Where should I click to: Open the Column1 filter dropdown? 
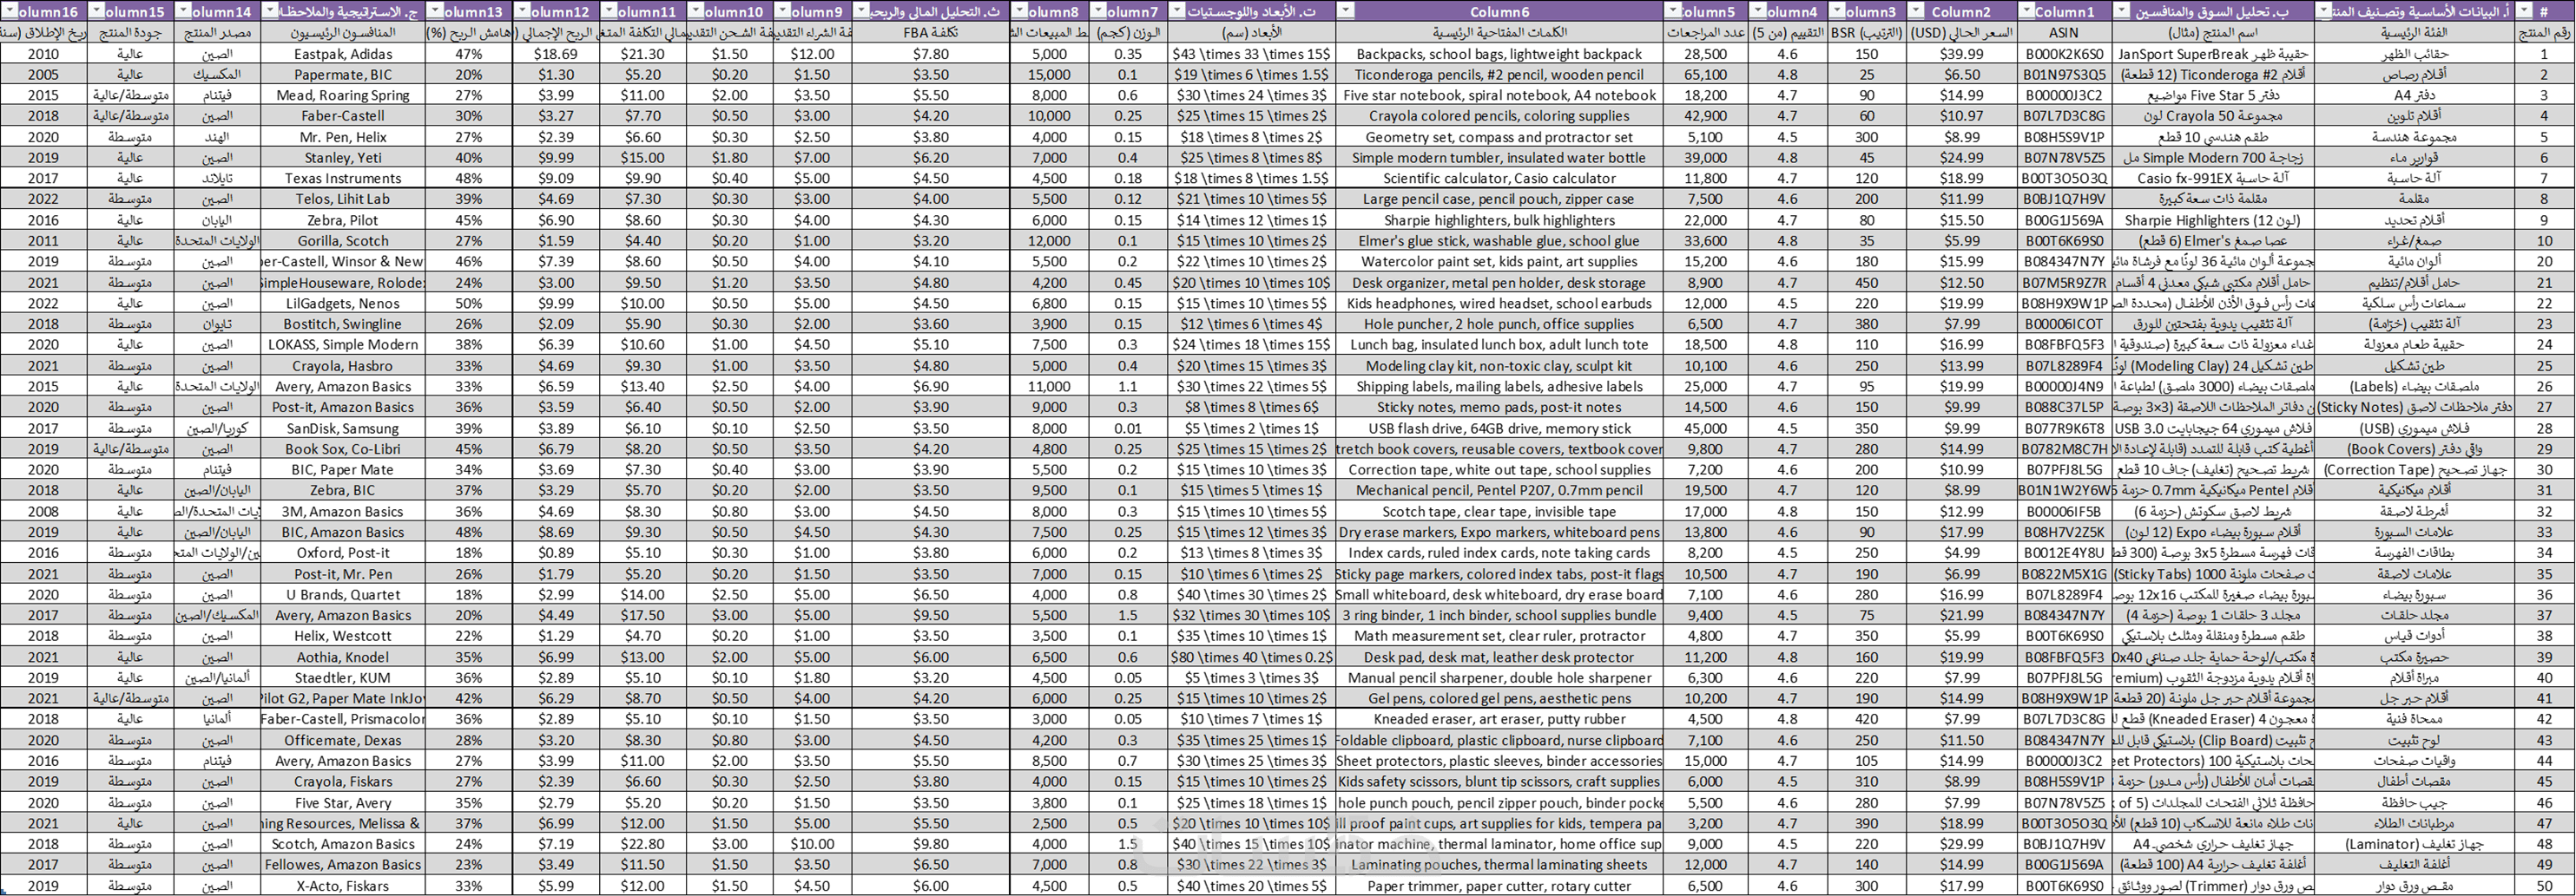pyautogui.click(x=2026, y=11)
